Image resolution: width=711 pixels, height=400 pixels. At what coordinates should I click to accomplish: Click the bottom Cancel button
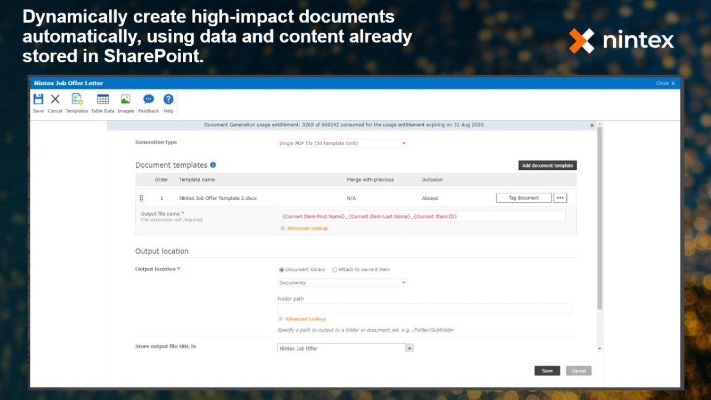pos(579,371)
